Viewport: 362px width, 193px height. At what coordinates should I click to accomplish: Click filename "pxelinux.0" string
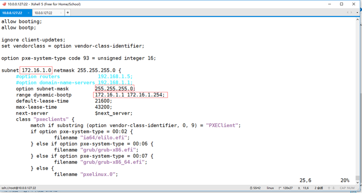point(98,174)
